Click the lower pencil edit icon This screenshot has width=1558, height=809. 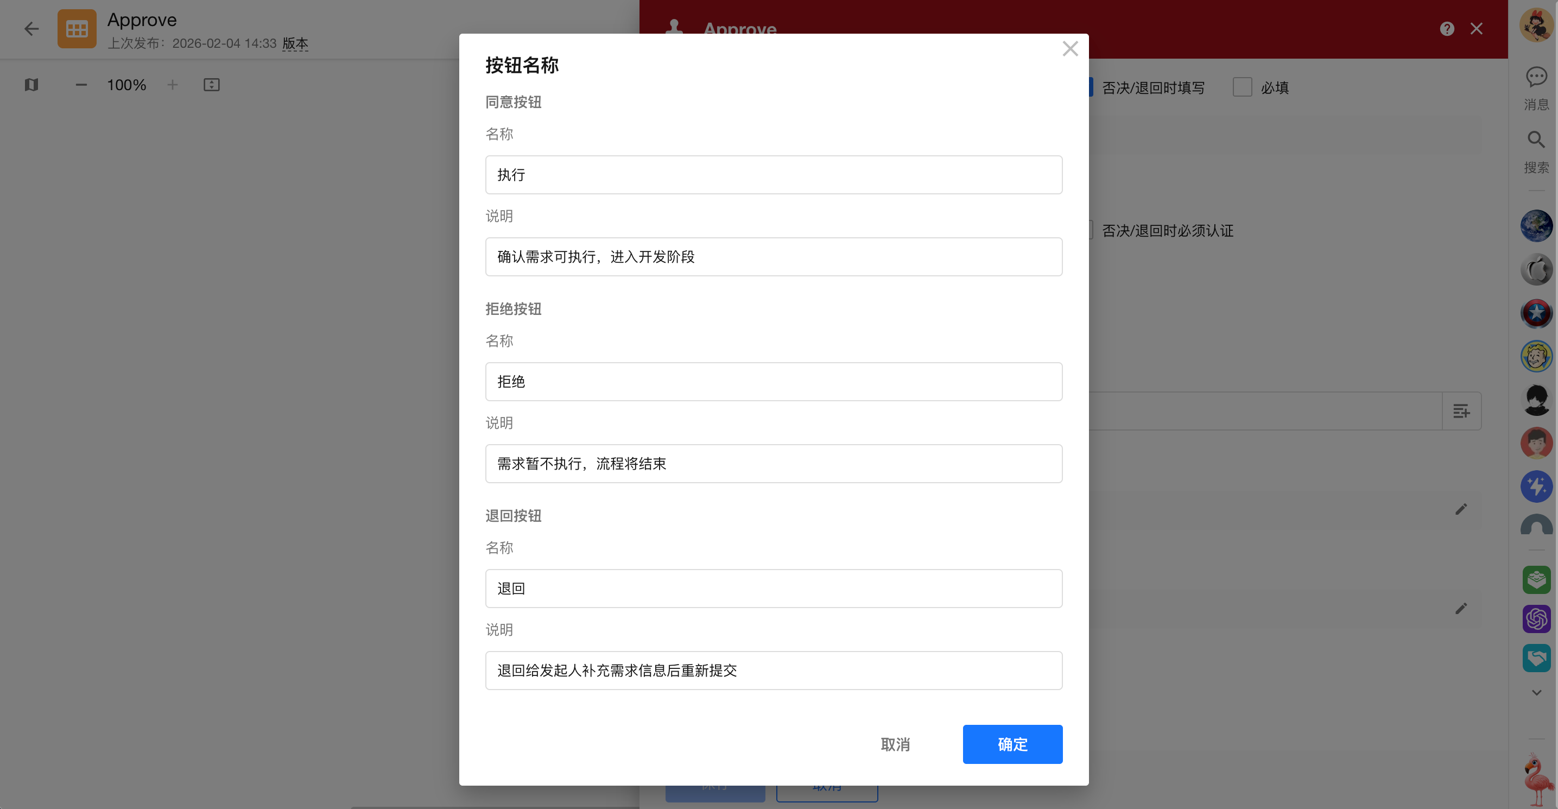pyautogui.click(x=1461, y=608)
